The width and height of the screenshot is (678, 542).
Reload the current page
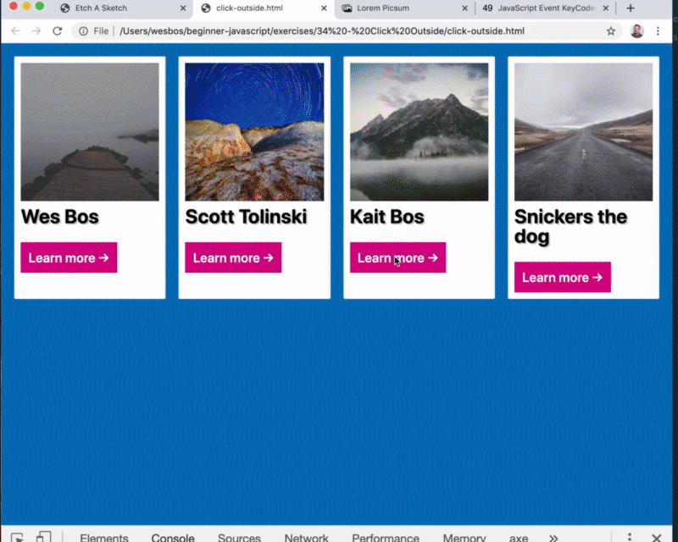pyautogui.click(x=58, y=31)
